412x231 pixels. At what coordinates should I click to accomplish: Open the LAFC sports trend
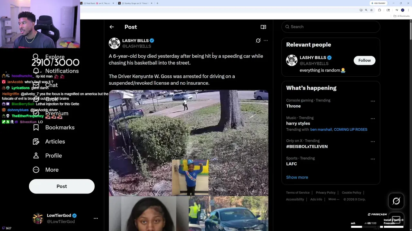[x=291, y=164]
